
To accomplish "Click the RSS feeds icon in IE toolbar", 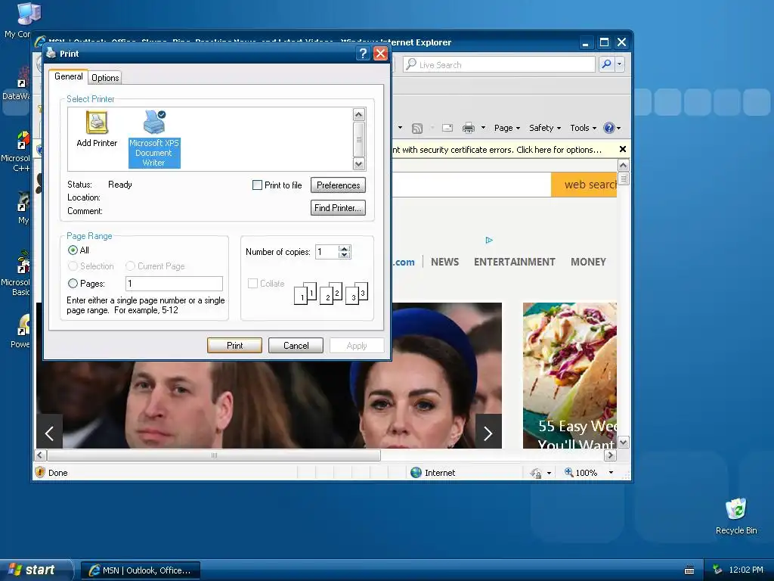I will click(417, 129).
